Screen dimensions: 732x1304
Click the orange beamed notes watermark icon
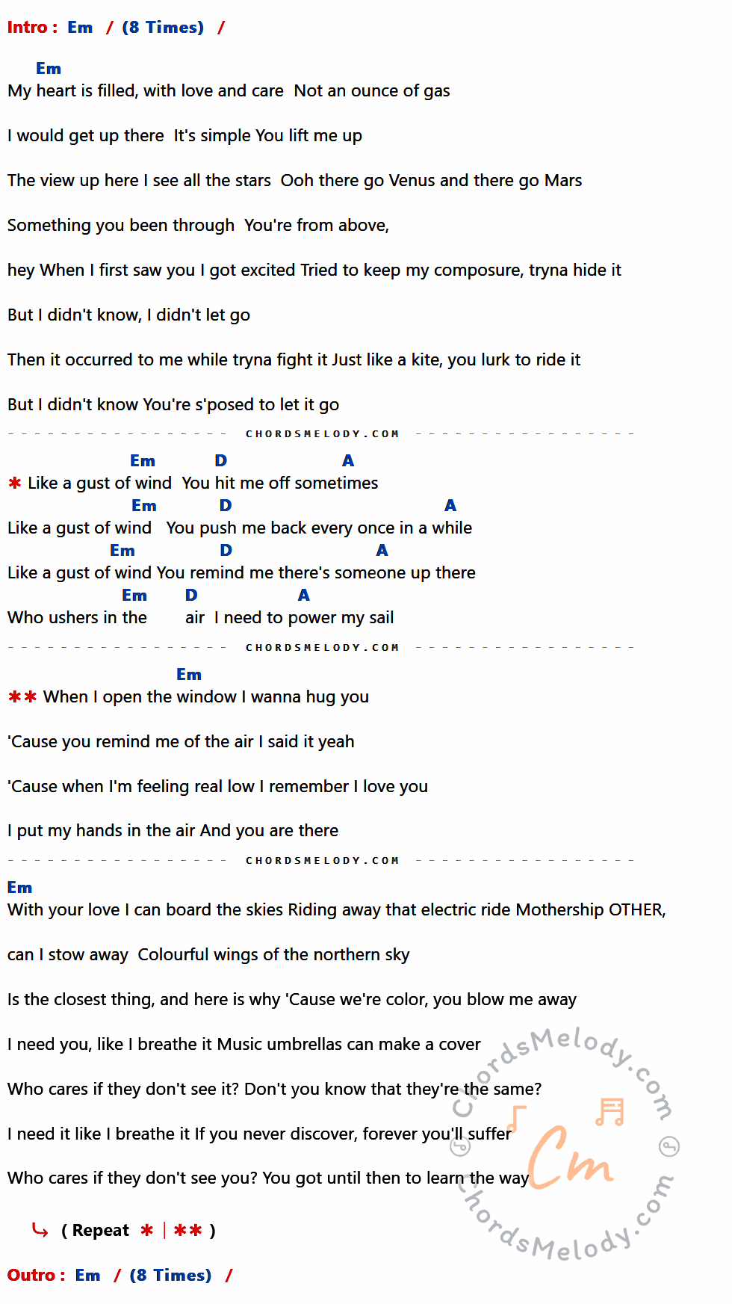coord(610,1112)
